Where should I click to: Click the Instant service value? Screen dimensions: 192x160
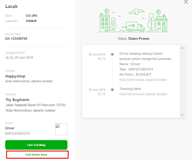[x=31, y=21]
